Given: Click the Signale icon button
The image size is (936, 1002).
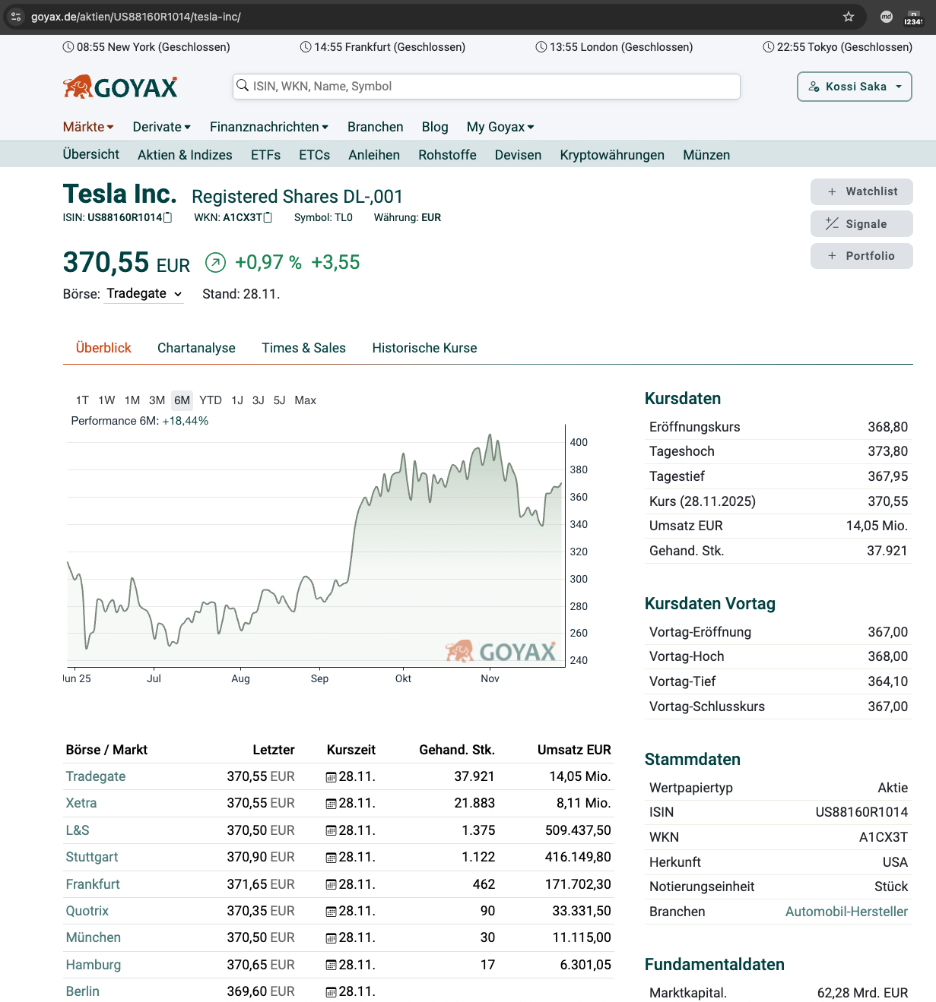Looking at the screenshot, I should point(831,223).
